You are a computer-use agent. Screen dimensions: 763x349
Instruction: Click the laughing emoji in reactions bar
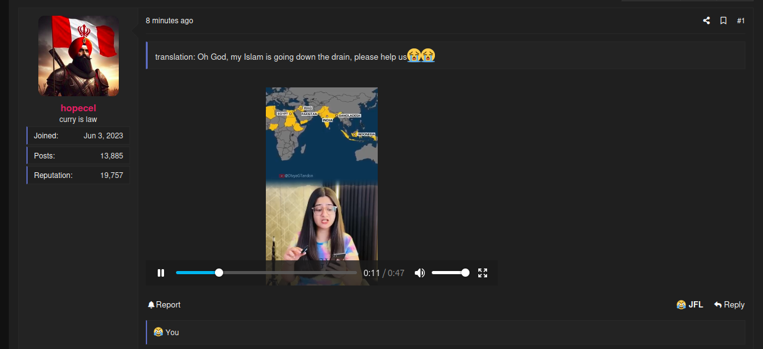[158, 332]
